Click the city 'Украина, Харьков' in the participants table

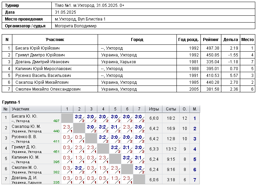(x=119, y=62)
